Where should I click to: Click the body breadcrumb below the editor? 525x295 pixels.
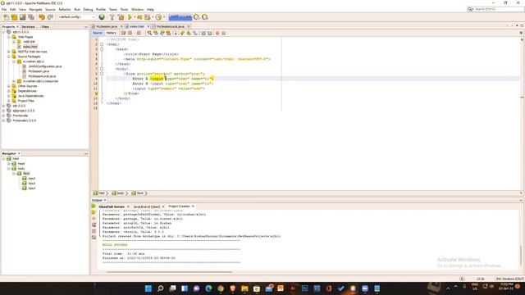tap(118, 193)
